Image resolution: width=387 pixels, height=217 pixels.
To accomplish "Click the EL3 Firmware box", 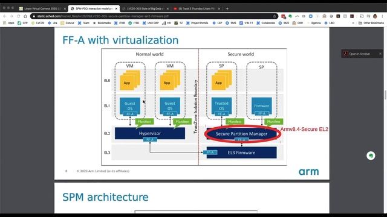I will (241, 153).
